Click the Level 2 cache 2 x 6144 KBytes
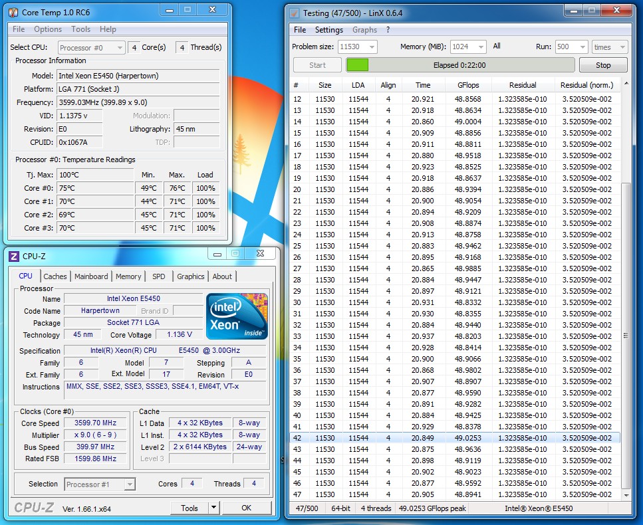This screenshot has width=643, height=525. click(200, 447)
